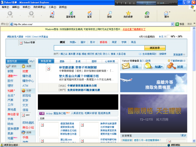Click the lightbulb Knowledge+ icon

148,66
